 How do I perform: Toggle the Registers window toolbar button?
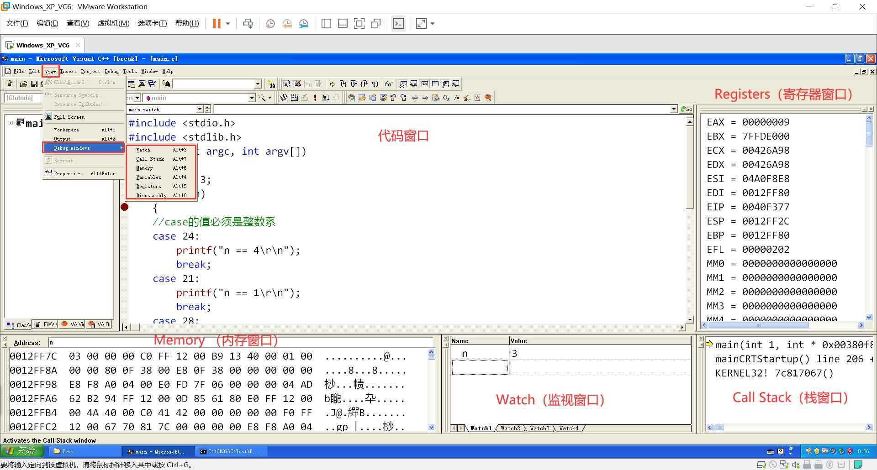pyautogui.click(x=424, y=84)
